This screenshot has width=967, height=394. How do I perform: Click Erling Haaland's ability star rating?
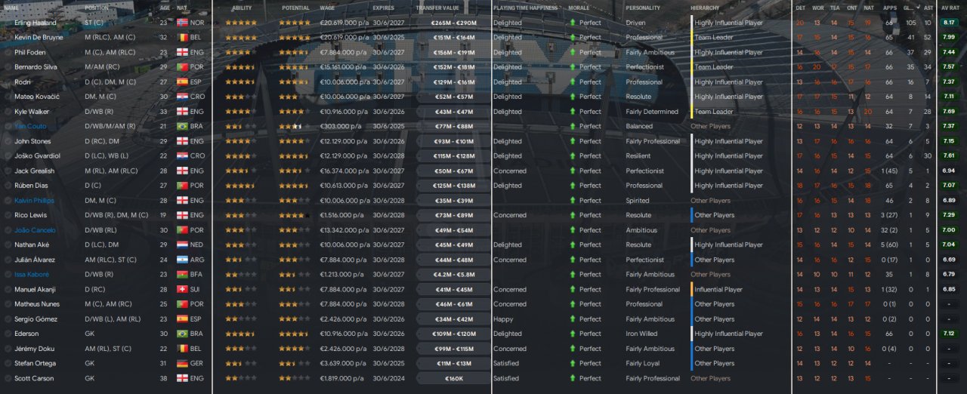241,23
